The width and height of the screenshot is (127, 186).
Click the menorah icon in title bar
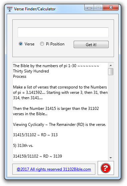tap(10, 9)
